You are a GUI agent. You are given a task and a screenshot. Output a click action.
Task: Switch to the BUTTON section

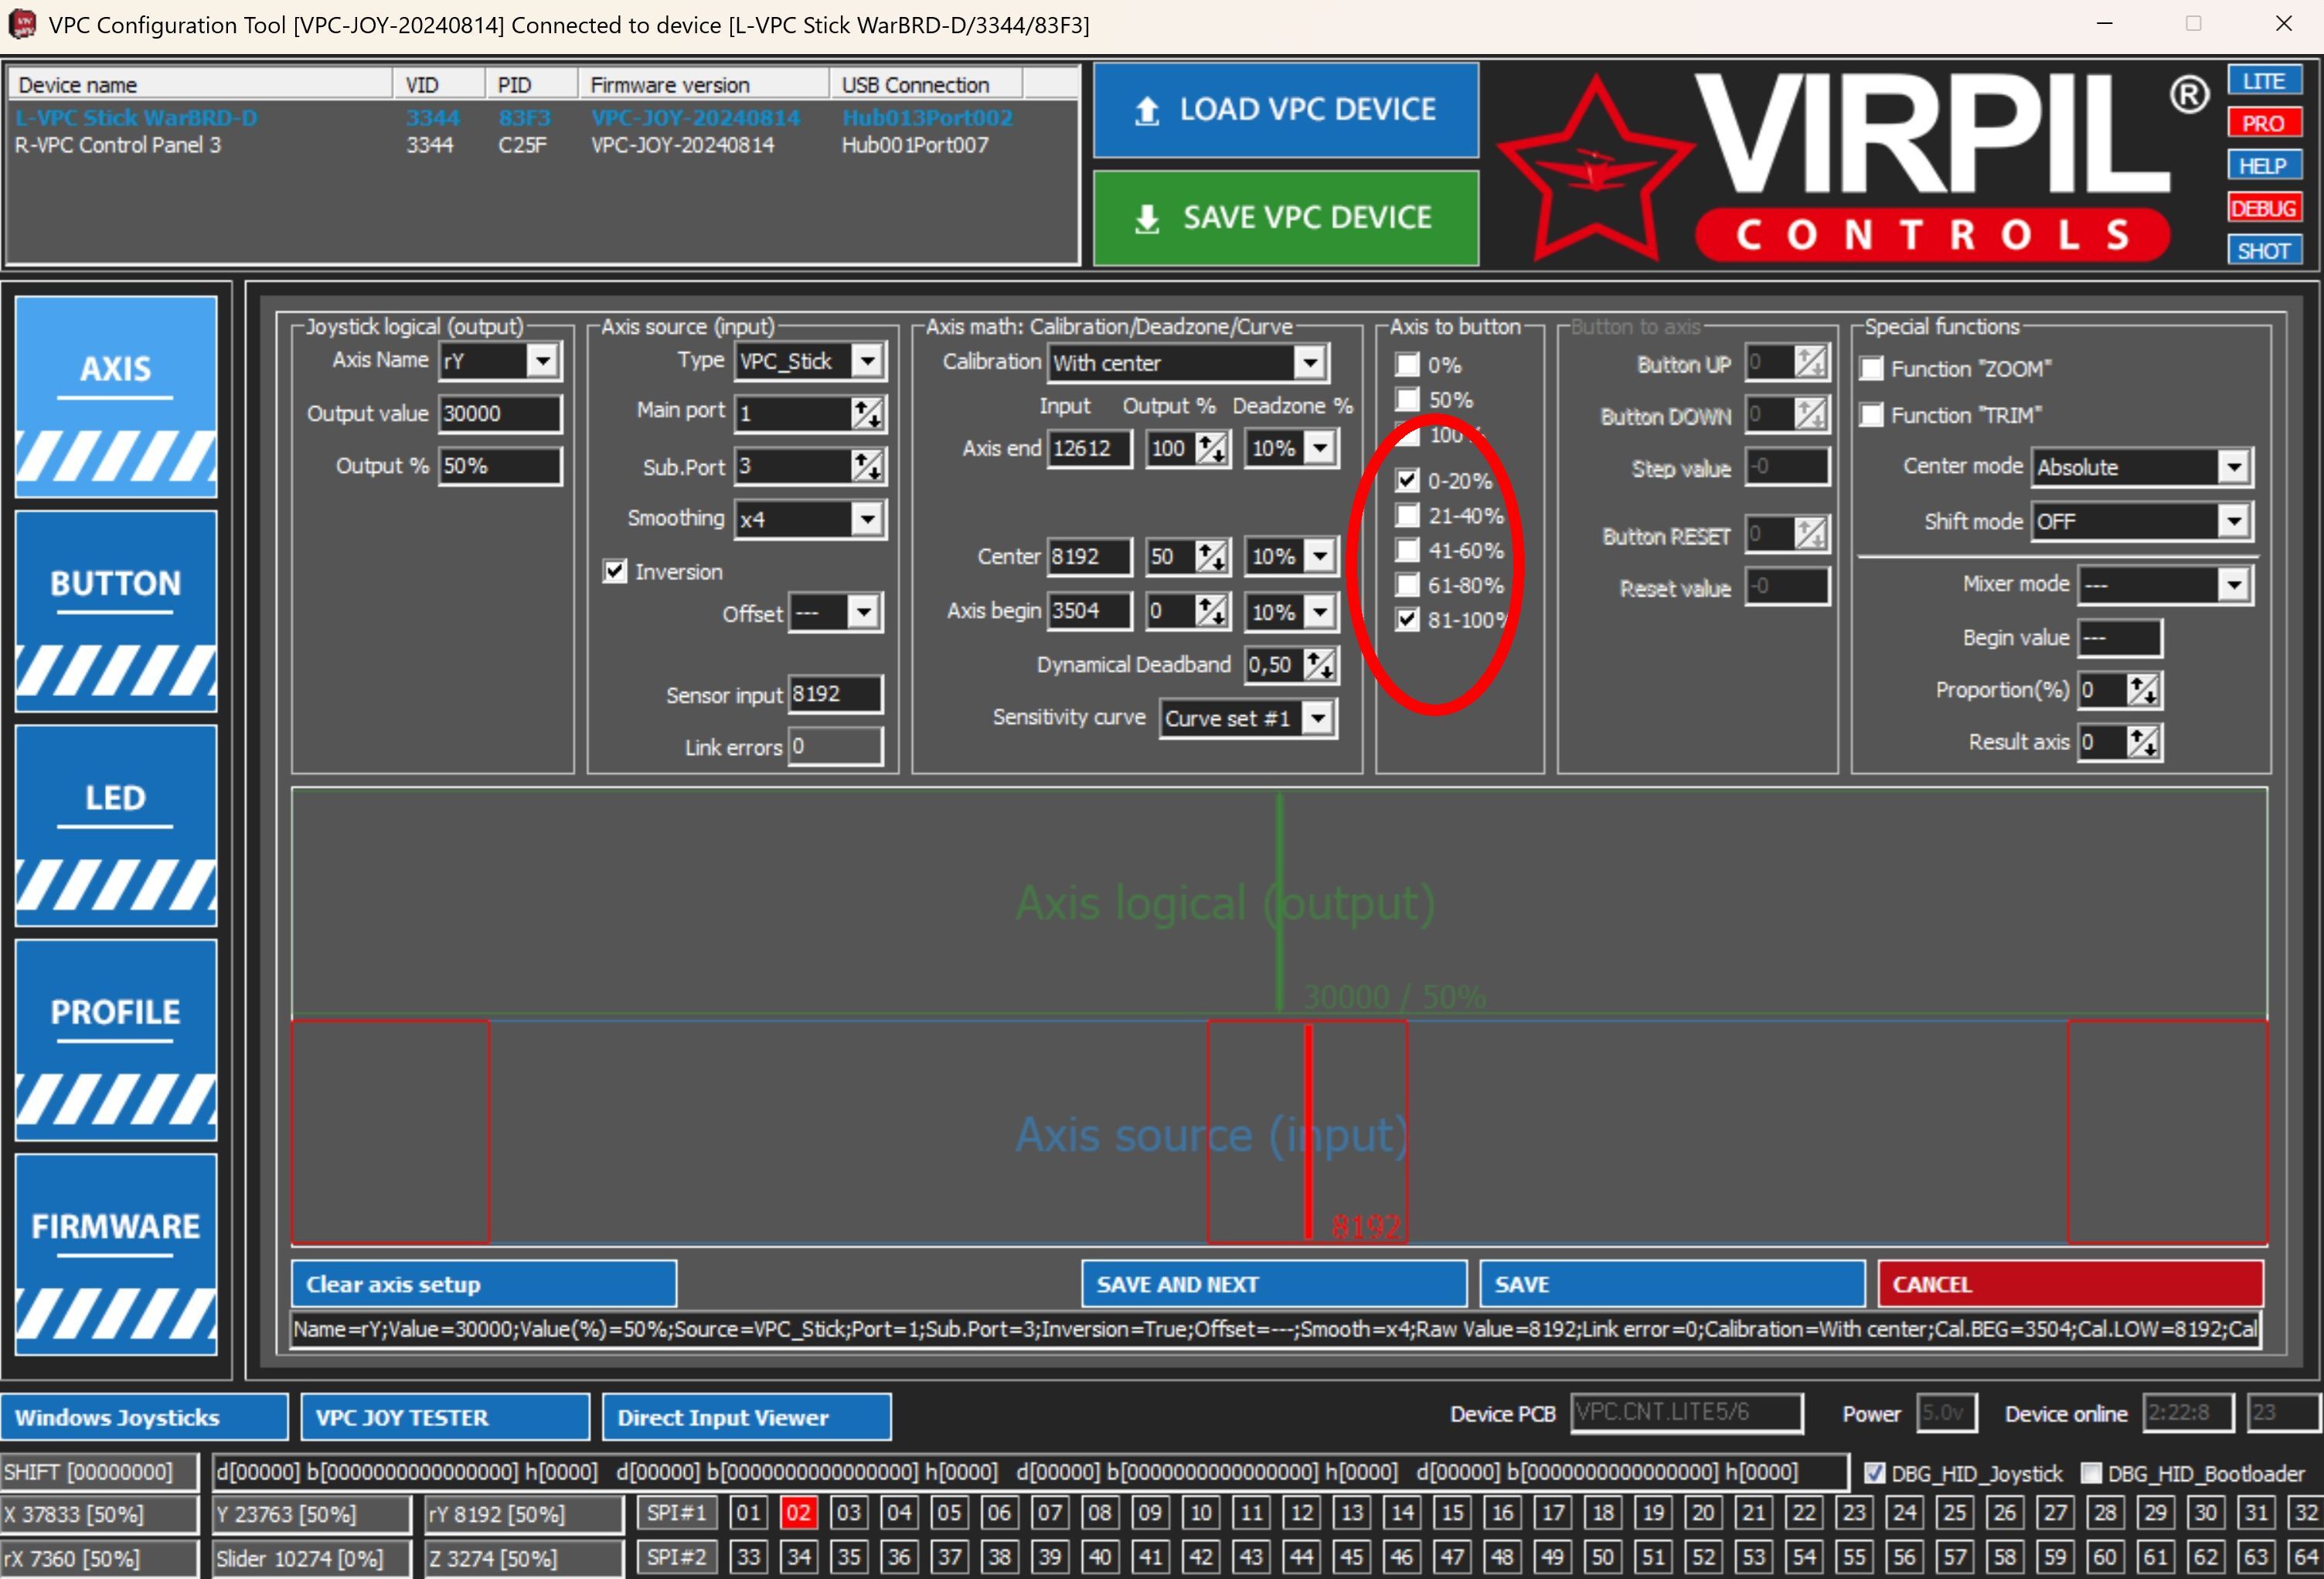coord(116,610)
